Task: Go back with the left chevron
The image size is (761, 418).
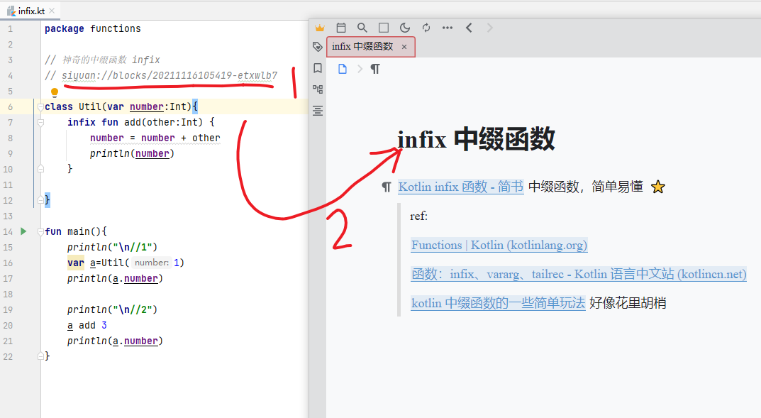Action: tap(469, 28)
